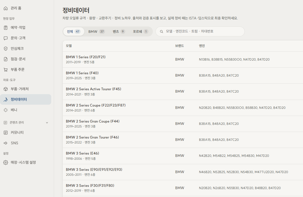Click the magnifier icon in search box
The height and width of the screenshot is (197, 303).
click(x=161, y=31)
